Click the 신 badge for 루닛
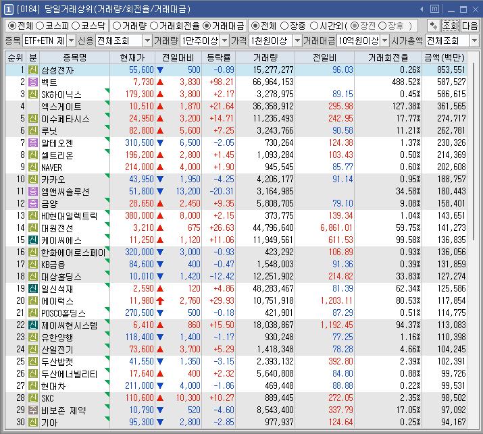Viewport: 483px width, 434px height. point(33,130)
